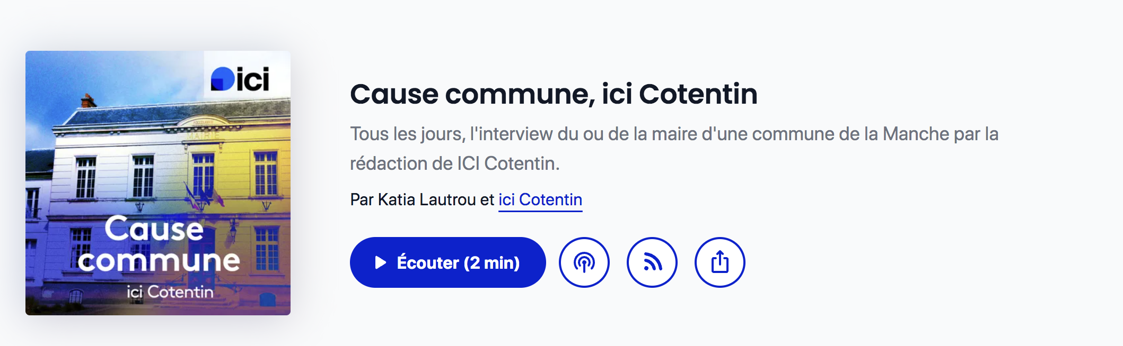The height and width of the screenshot is (346, 1123).
Task: Click the play triangle inside Écouter
Action: point(380,262)
